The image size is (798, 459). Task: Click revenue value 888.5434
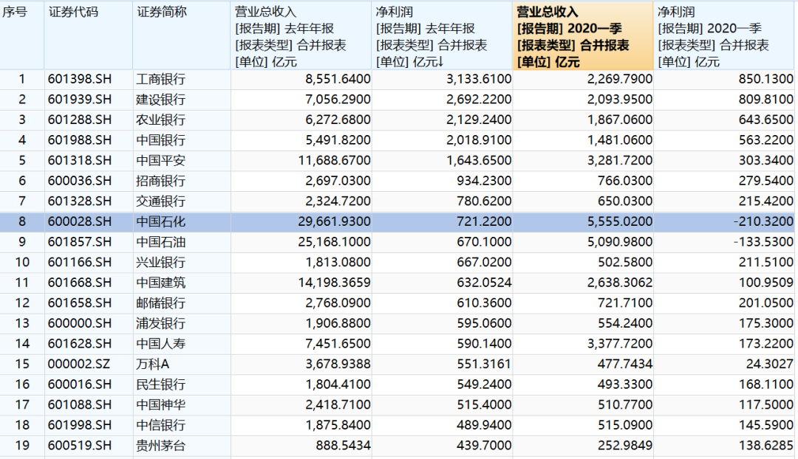click(343, 445)
